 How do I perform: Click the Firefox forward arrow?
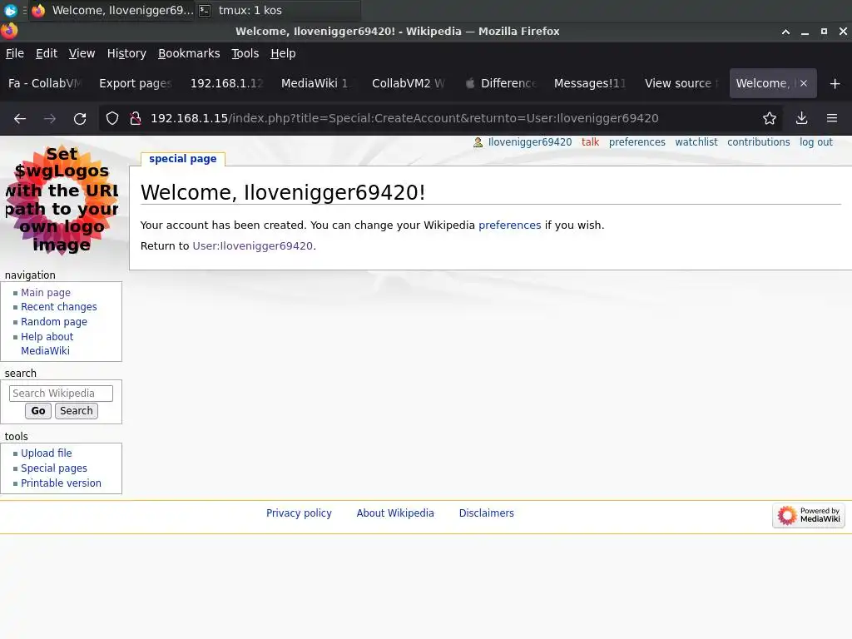click(50, 118)
